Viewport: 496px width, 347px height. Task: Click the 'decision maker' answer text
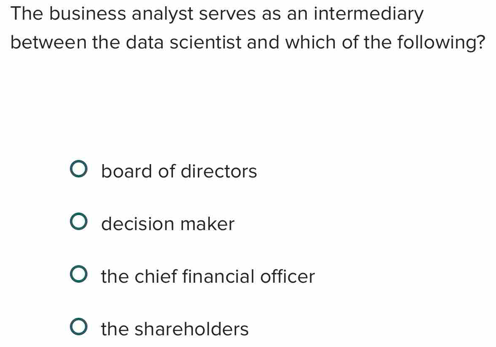[x=167, y=224]
